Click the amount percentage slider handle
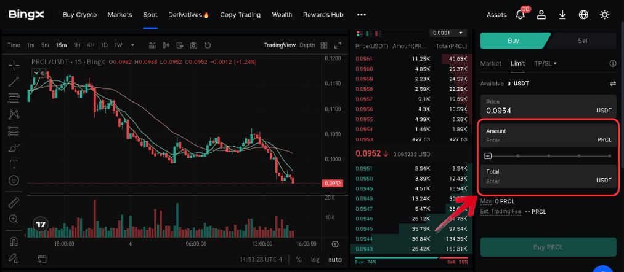The image size is (624, 272). click(x=487, y=156)
